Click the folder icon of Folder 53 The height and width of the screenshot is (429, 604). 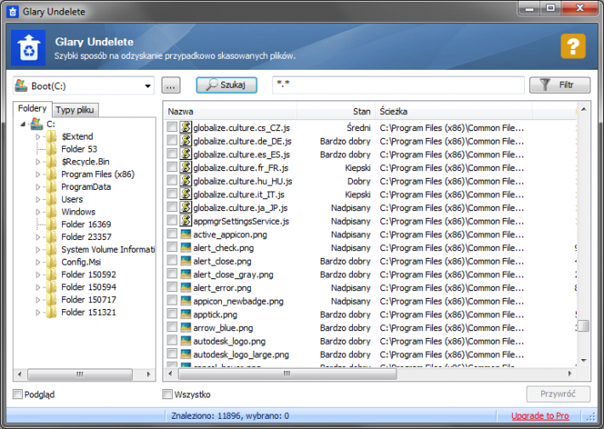(x=51, y=149)
